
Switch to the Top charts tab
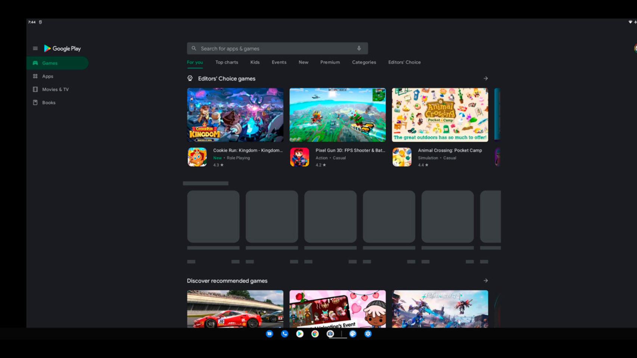[227, 62]
